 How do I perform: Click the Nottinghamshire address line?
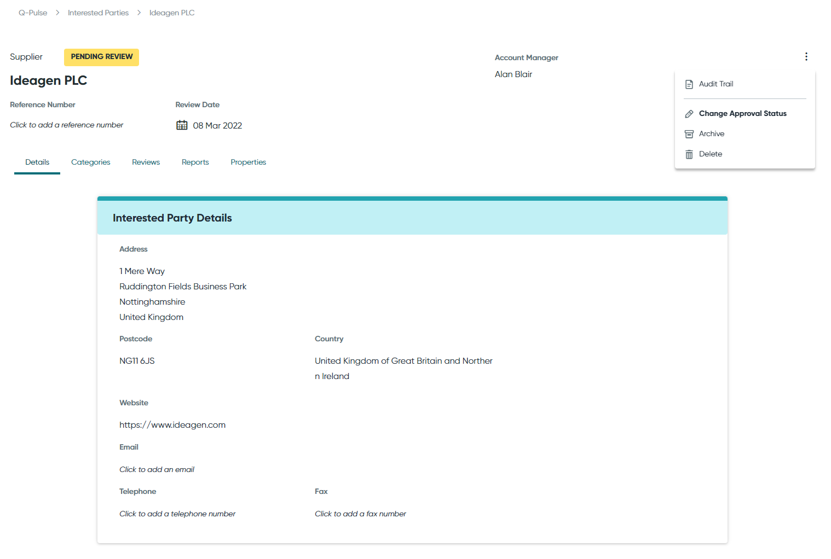pyautogui.click(x=152, y=302)
